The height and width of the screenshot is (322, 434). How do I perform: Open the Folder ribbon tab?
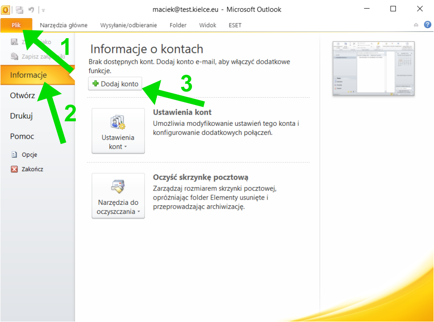[x=178, y=25]
